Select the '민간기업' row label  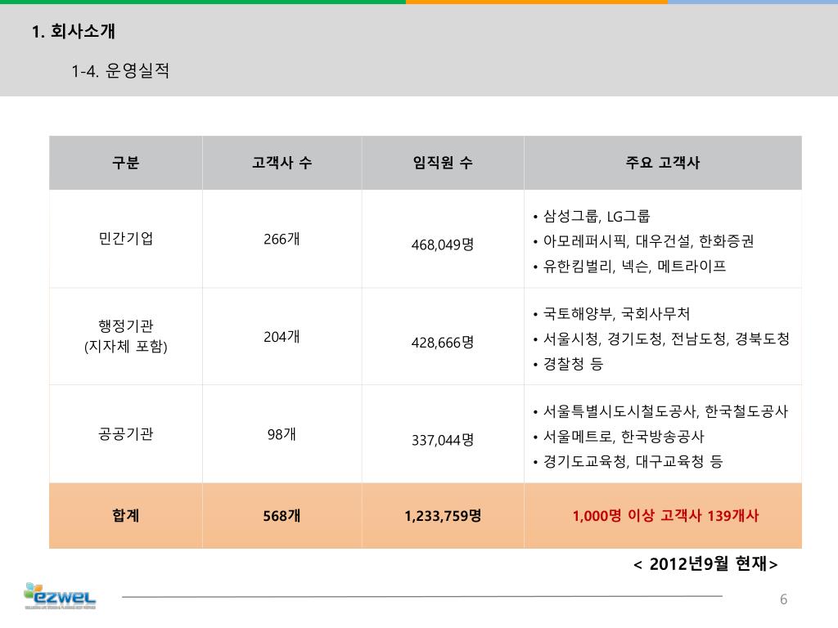pos(125,238)
